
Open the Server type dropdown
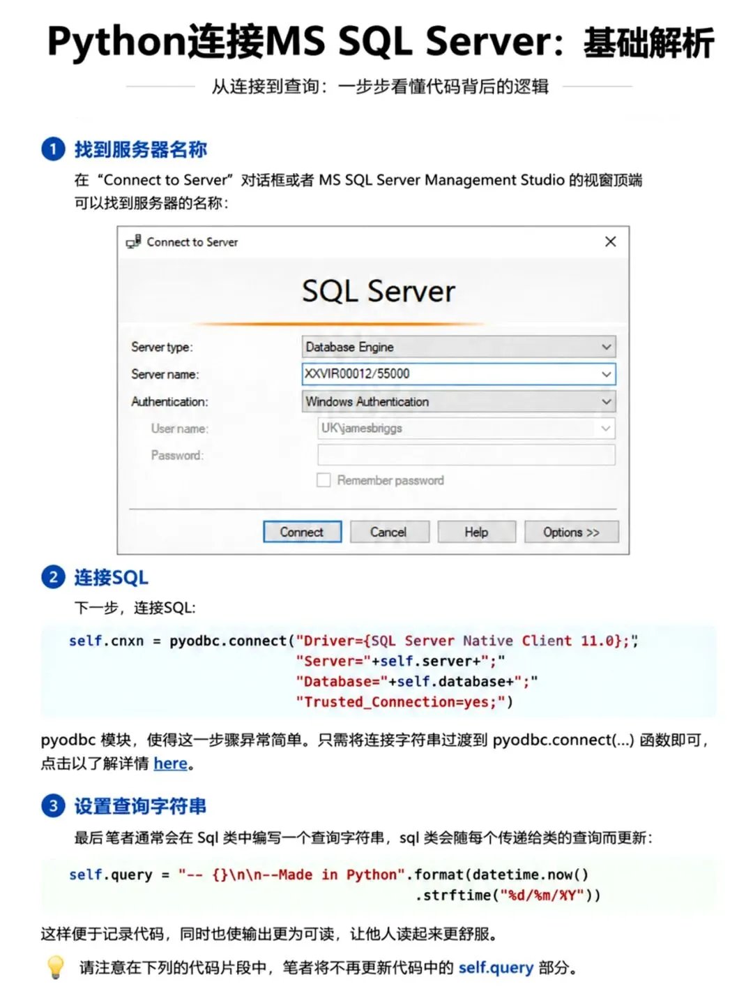point(459,347)
